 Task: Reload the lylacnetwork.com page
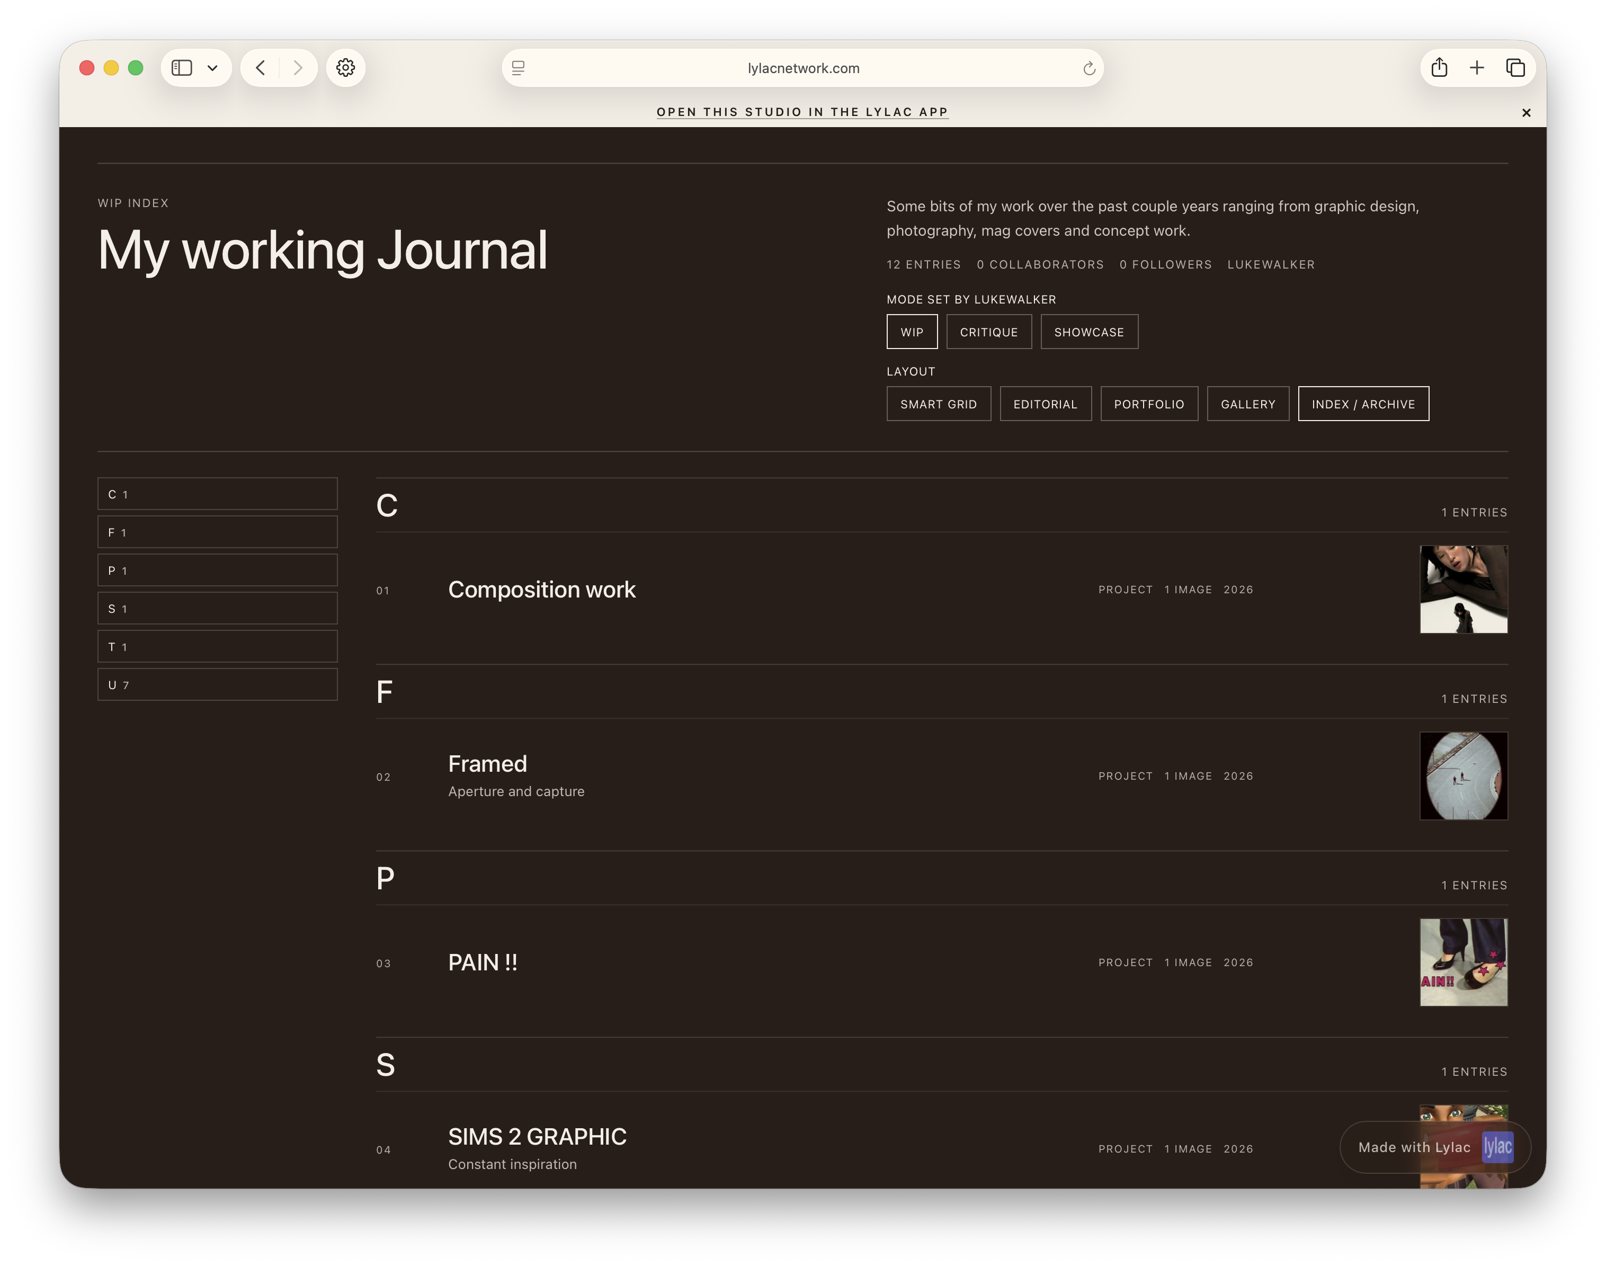coord(1089,67)
